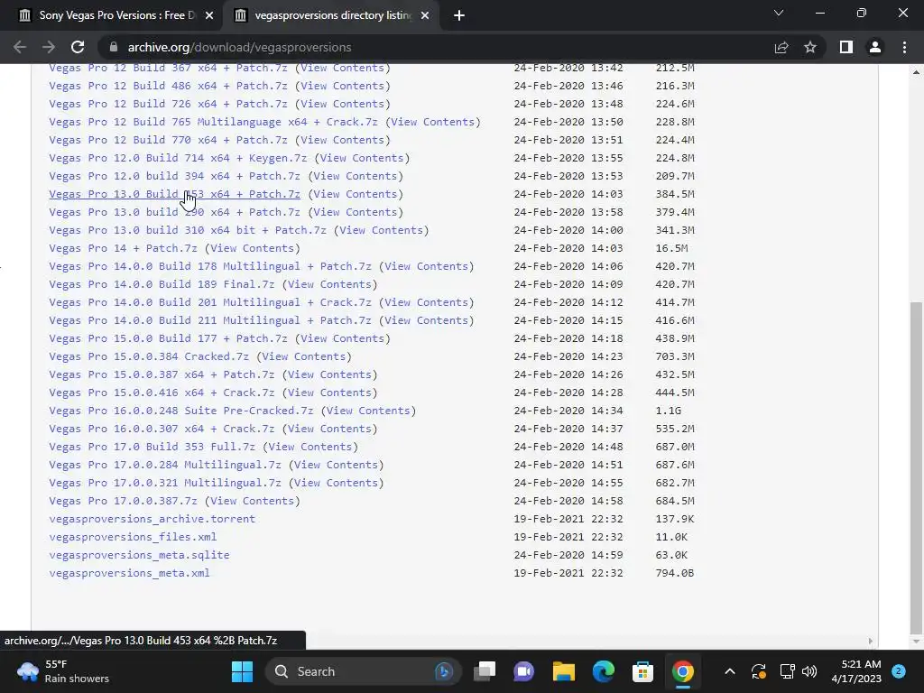Open the weather widget showing 55°F
The width and height of the screenshot is (924, 693).
(63, 671)
